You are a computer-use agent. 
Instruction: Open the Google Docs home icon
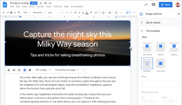pyautogui.click(x=5, y=5)
